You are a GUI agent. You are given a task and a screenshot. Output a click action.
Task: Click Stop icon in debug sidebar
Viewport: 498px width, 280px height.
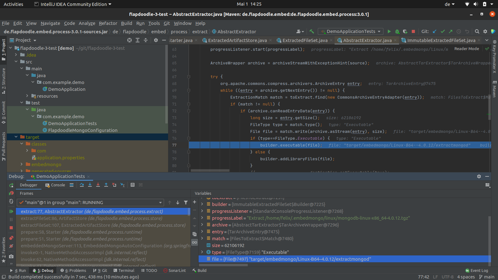[x=11, y=228]
